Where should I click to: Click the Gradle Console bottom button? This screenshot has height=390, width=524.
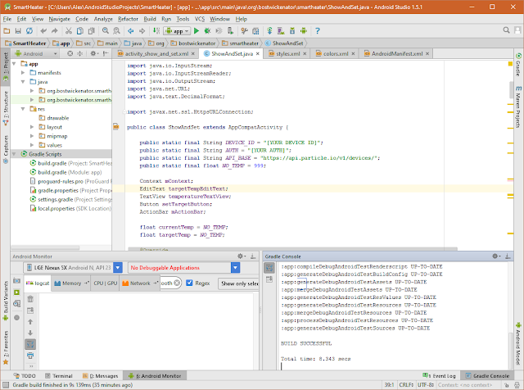coord(487,375)
